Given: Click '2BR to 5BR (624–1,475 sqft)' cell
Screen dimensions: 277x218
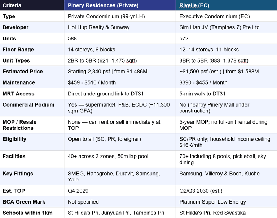Looking at the screenshot, I should [120, 60].
